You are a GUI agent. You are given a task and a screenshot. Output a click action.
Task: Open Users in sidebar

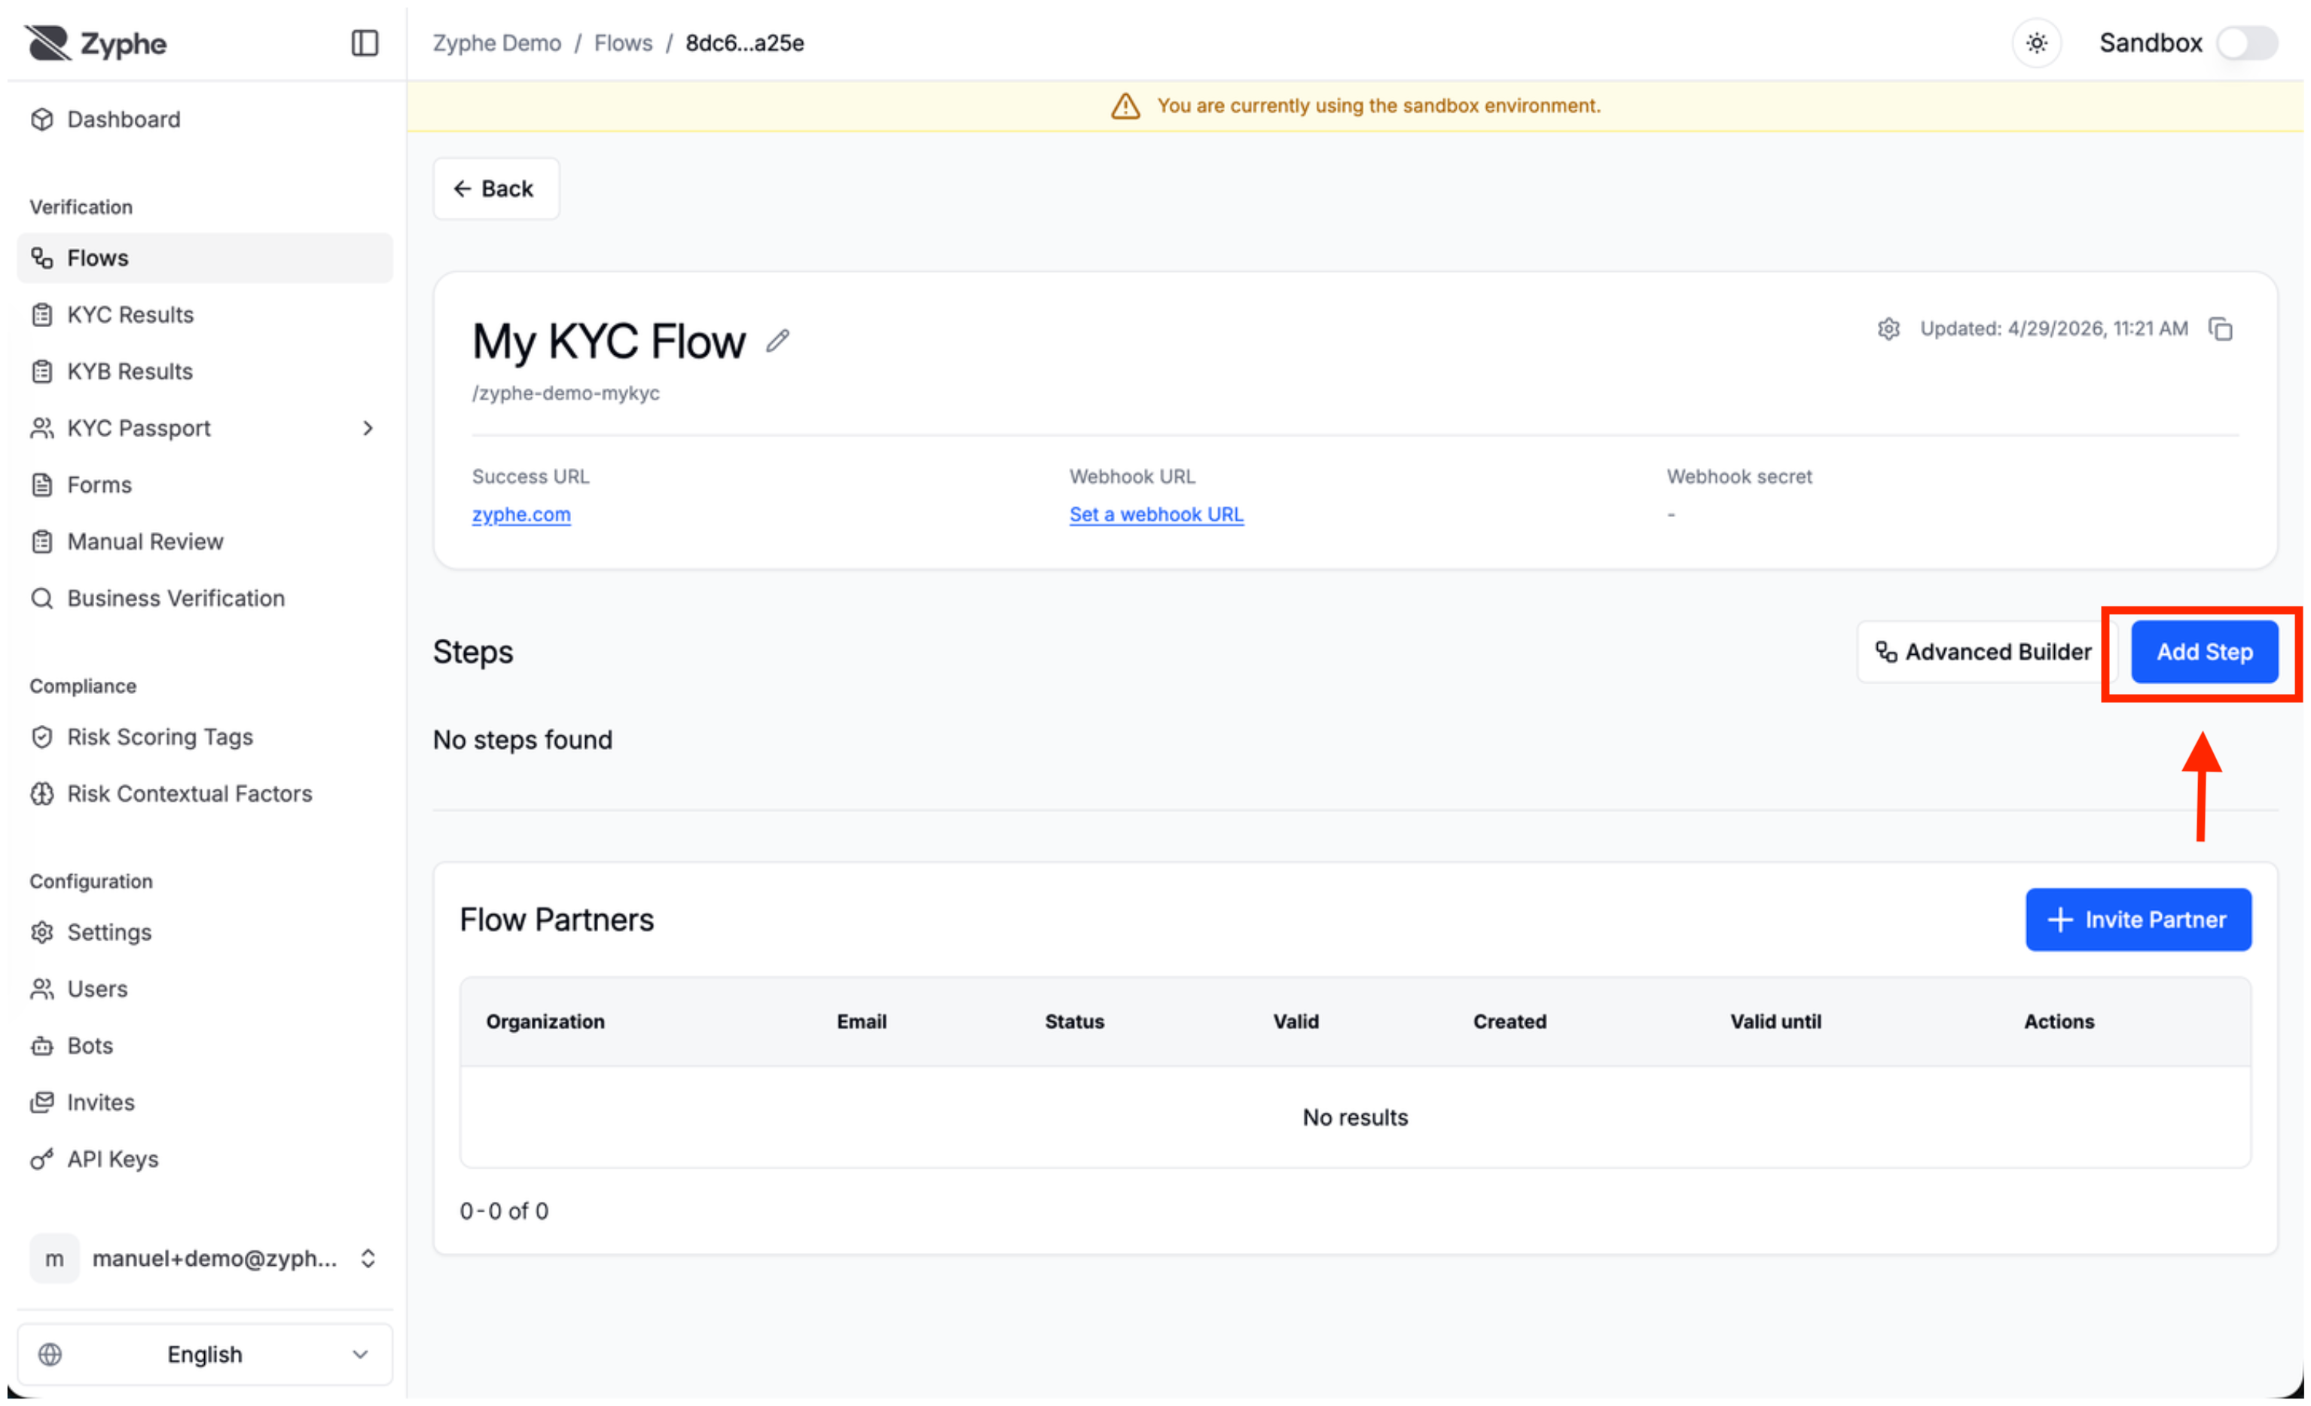(204, 989)
